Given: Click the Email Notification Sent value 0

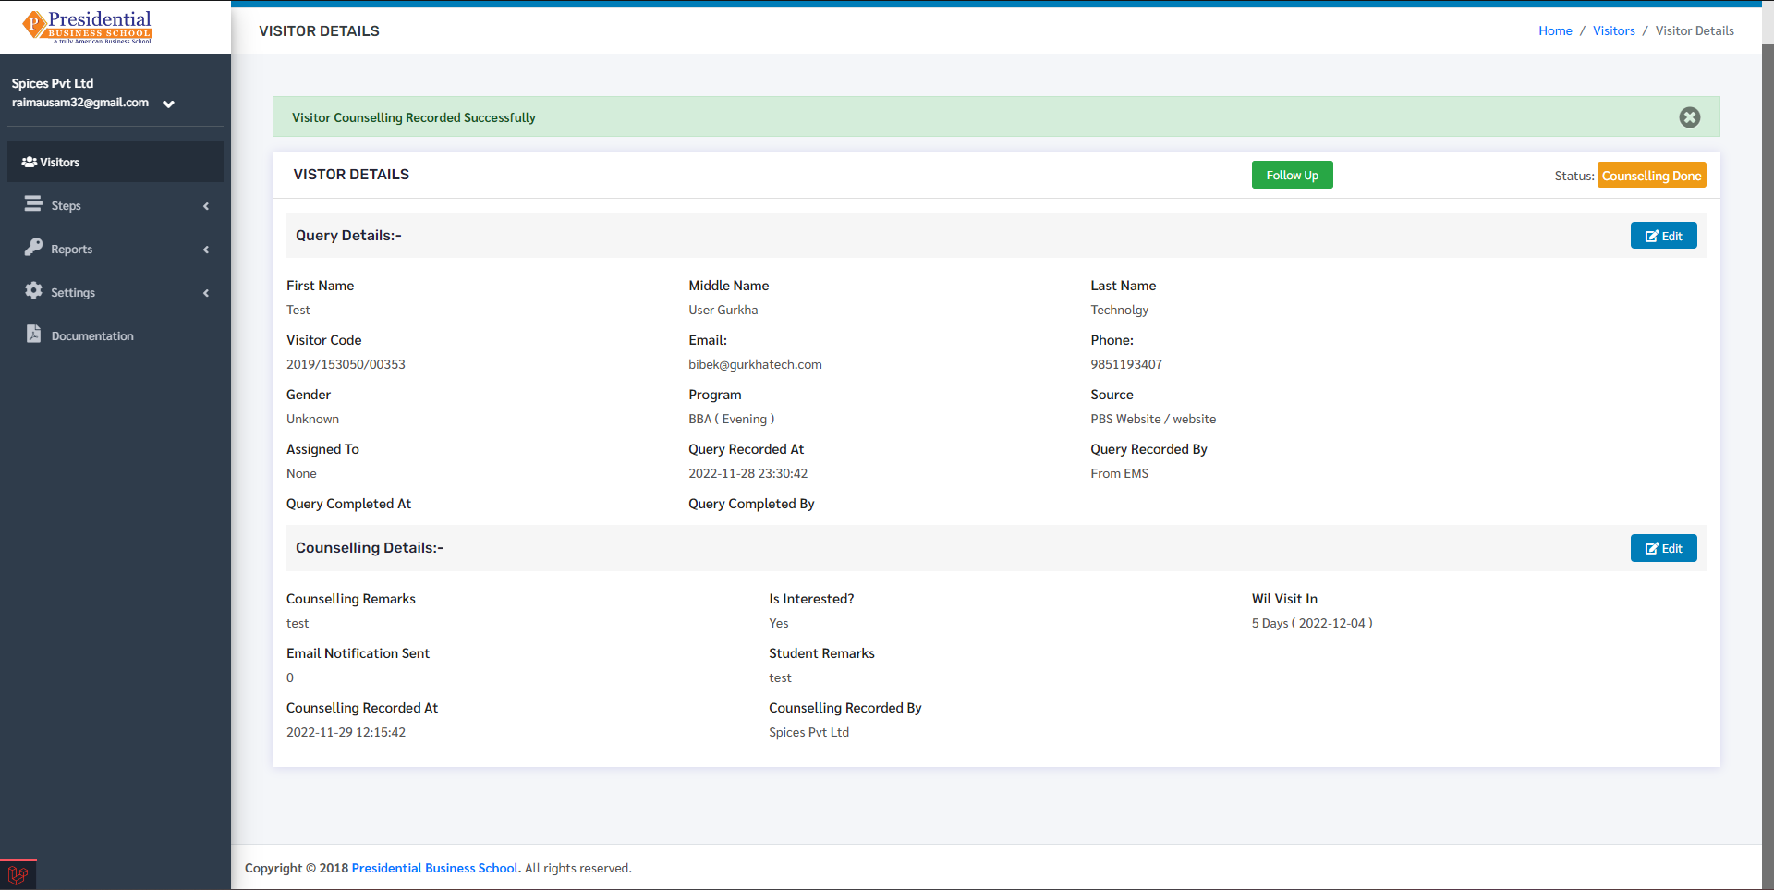Looking at the screenshot, I should tap(290, 677).
